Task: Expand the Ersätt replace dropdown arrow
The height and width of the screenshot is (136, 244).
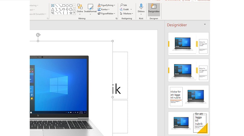Action: click(131, 9)
